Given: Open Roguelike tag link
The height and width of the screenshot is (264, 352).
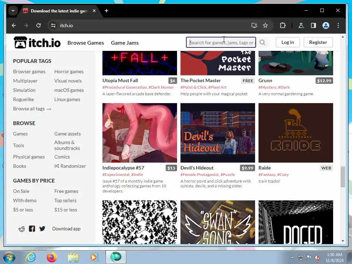Looking at the screenshot, I should (x=24, y=99).
